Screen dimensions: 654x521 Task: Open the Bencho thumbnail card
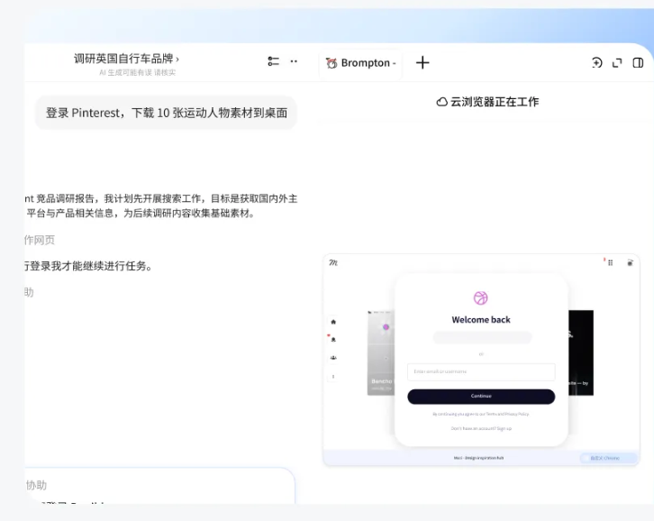[x=381, y=352]
